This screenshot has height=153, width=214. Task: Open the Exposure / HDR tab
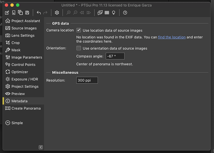25,79
